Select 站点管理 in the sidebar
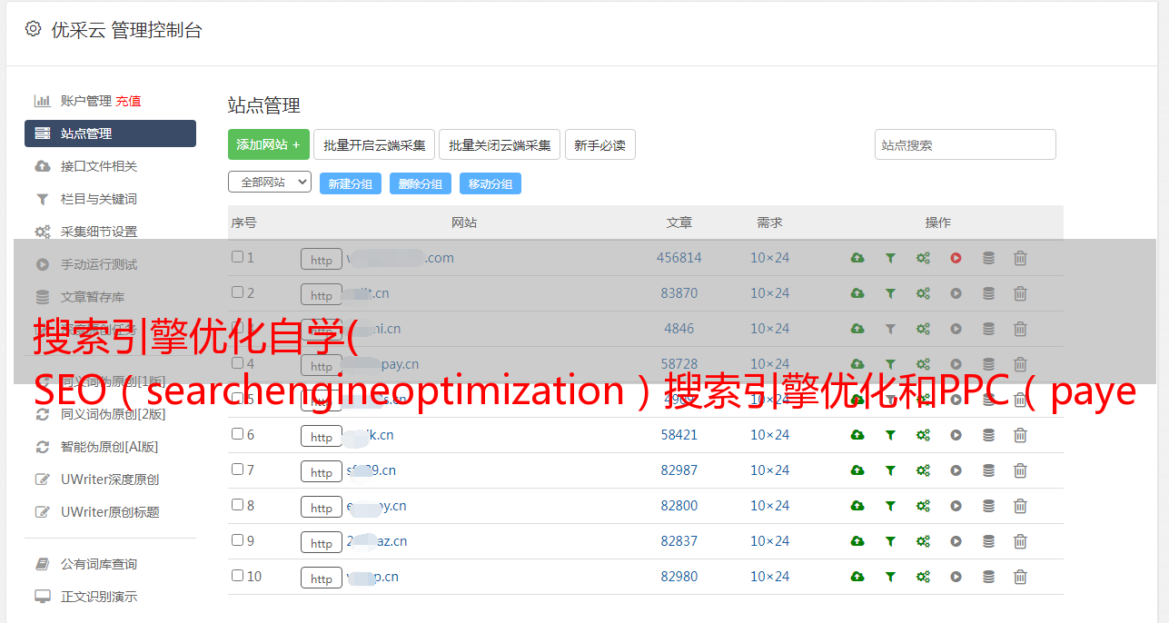This screenshot has width=1169, height=623. click(110, 133)
